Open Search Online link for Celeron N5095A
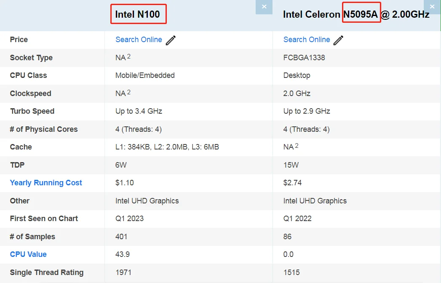 point(307,40)
